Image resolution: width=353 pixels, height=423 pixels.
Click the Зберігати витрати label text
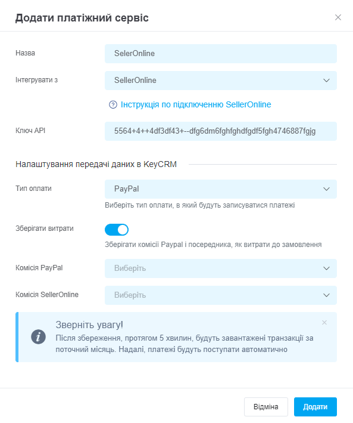pos(45,229)
